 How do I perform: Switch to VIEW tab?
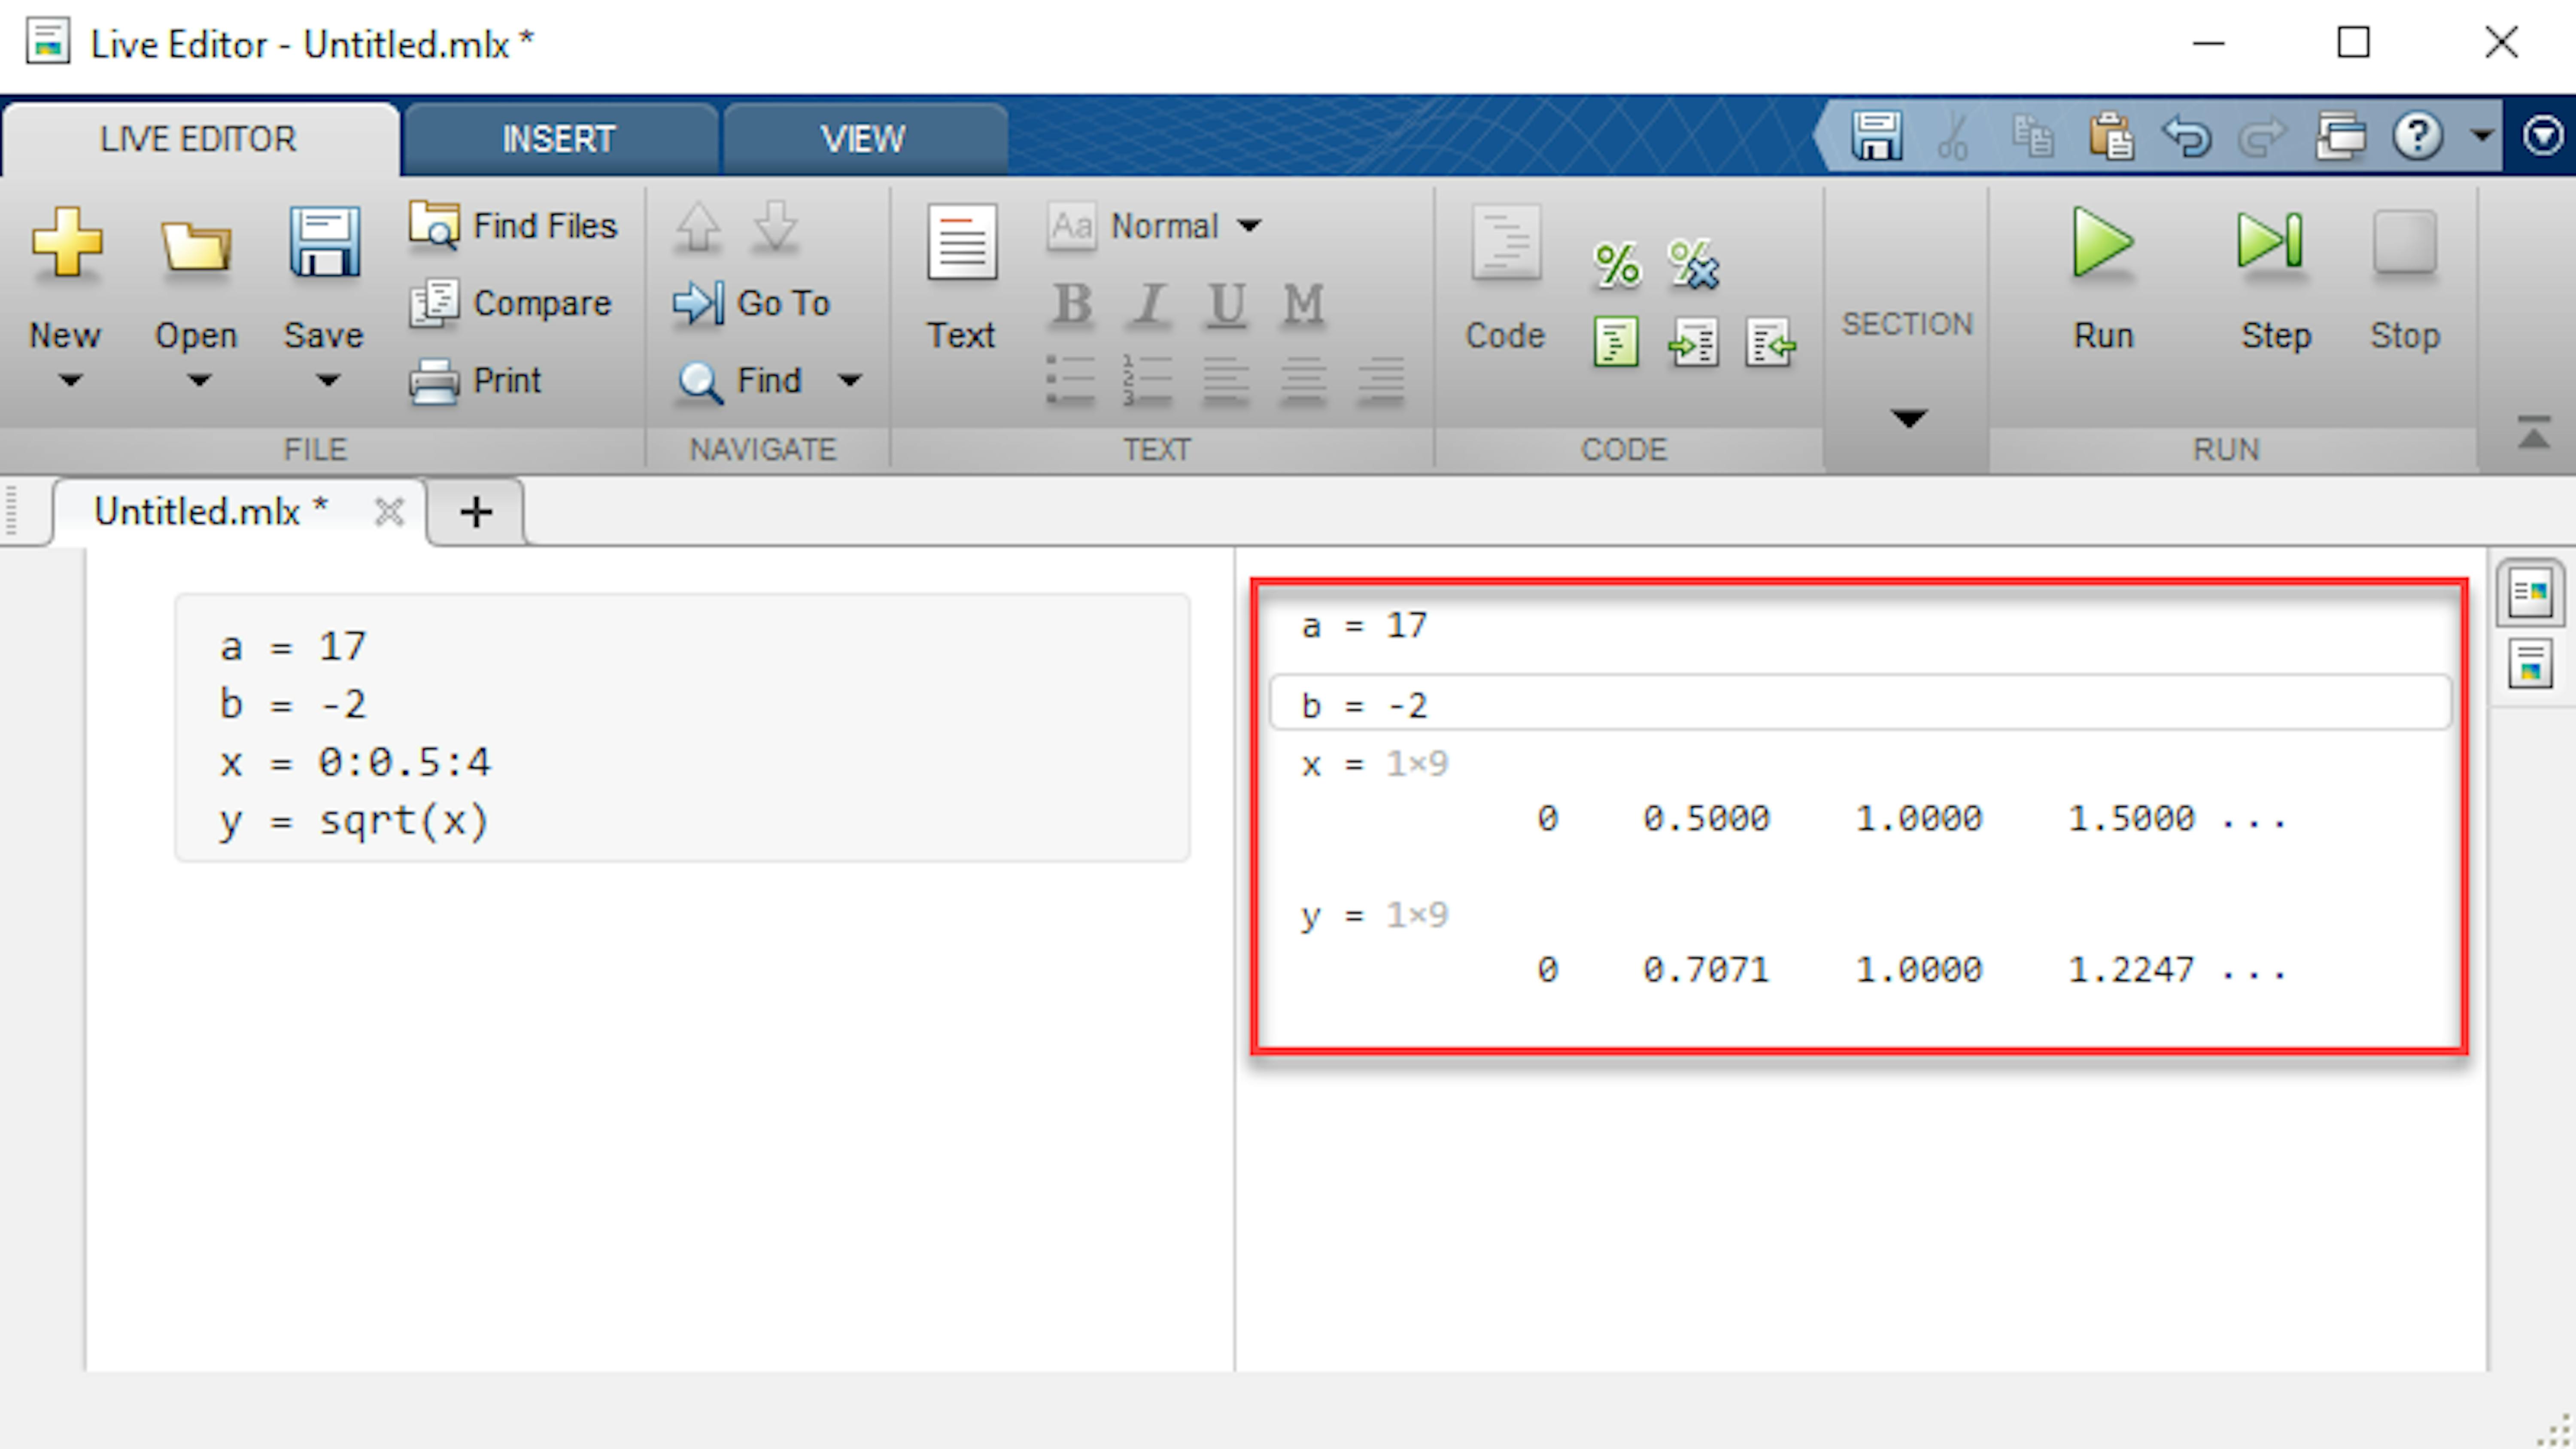864,139
